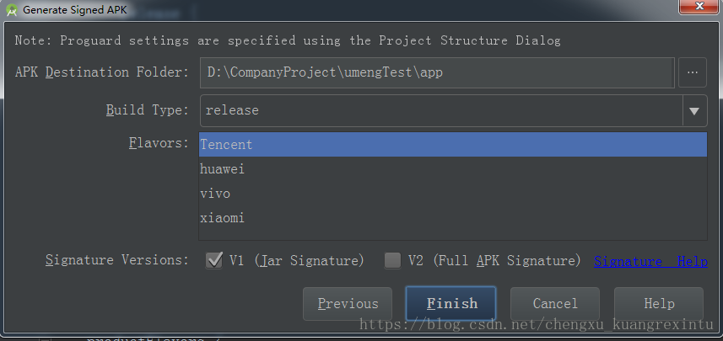Viewport: 723px width, 341px height.
Task: Choose the vivo flavor
Action: coord(453,194)
